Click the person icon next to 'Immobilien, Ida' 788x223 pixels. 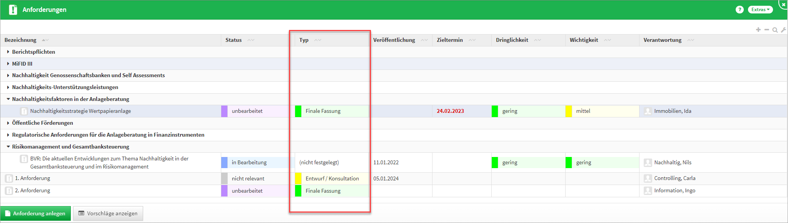[x=648, y=111]
